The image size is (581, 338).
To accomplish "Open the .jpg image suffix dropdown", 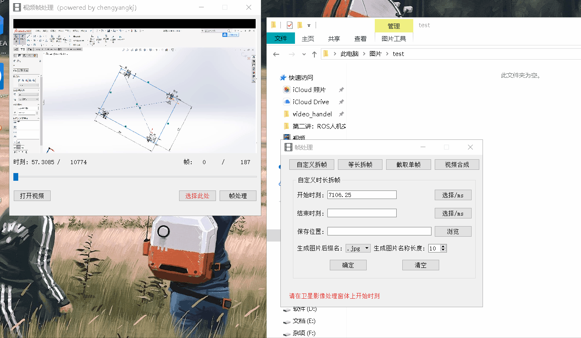I will (358, 248).
